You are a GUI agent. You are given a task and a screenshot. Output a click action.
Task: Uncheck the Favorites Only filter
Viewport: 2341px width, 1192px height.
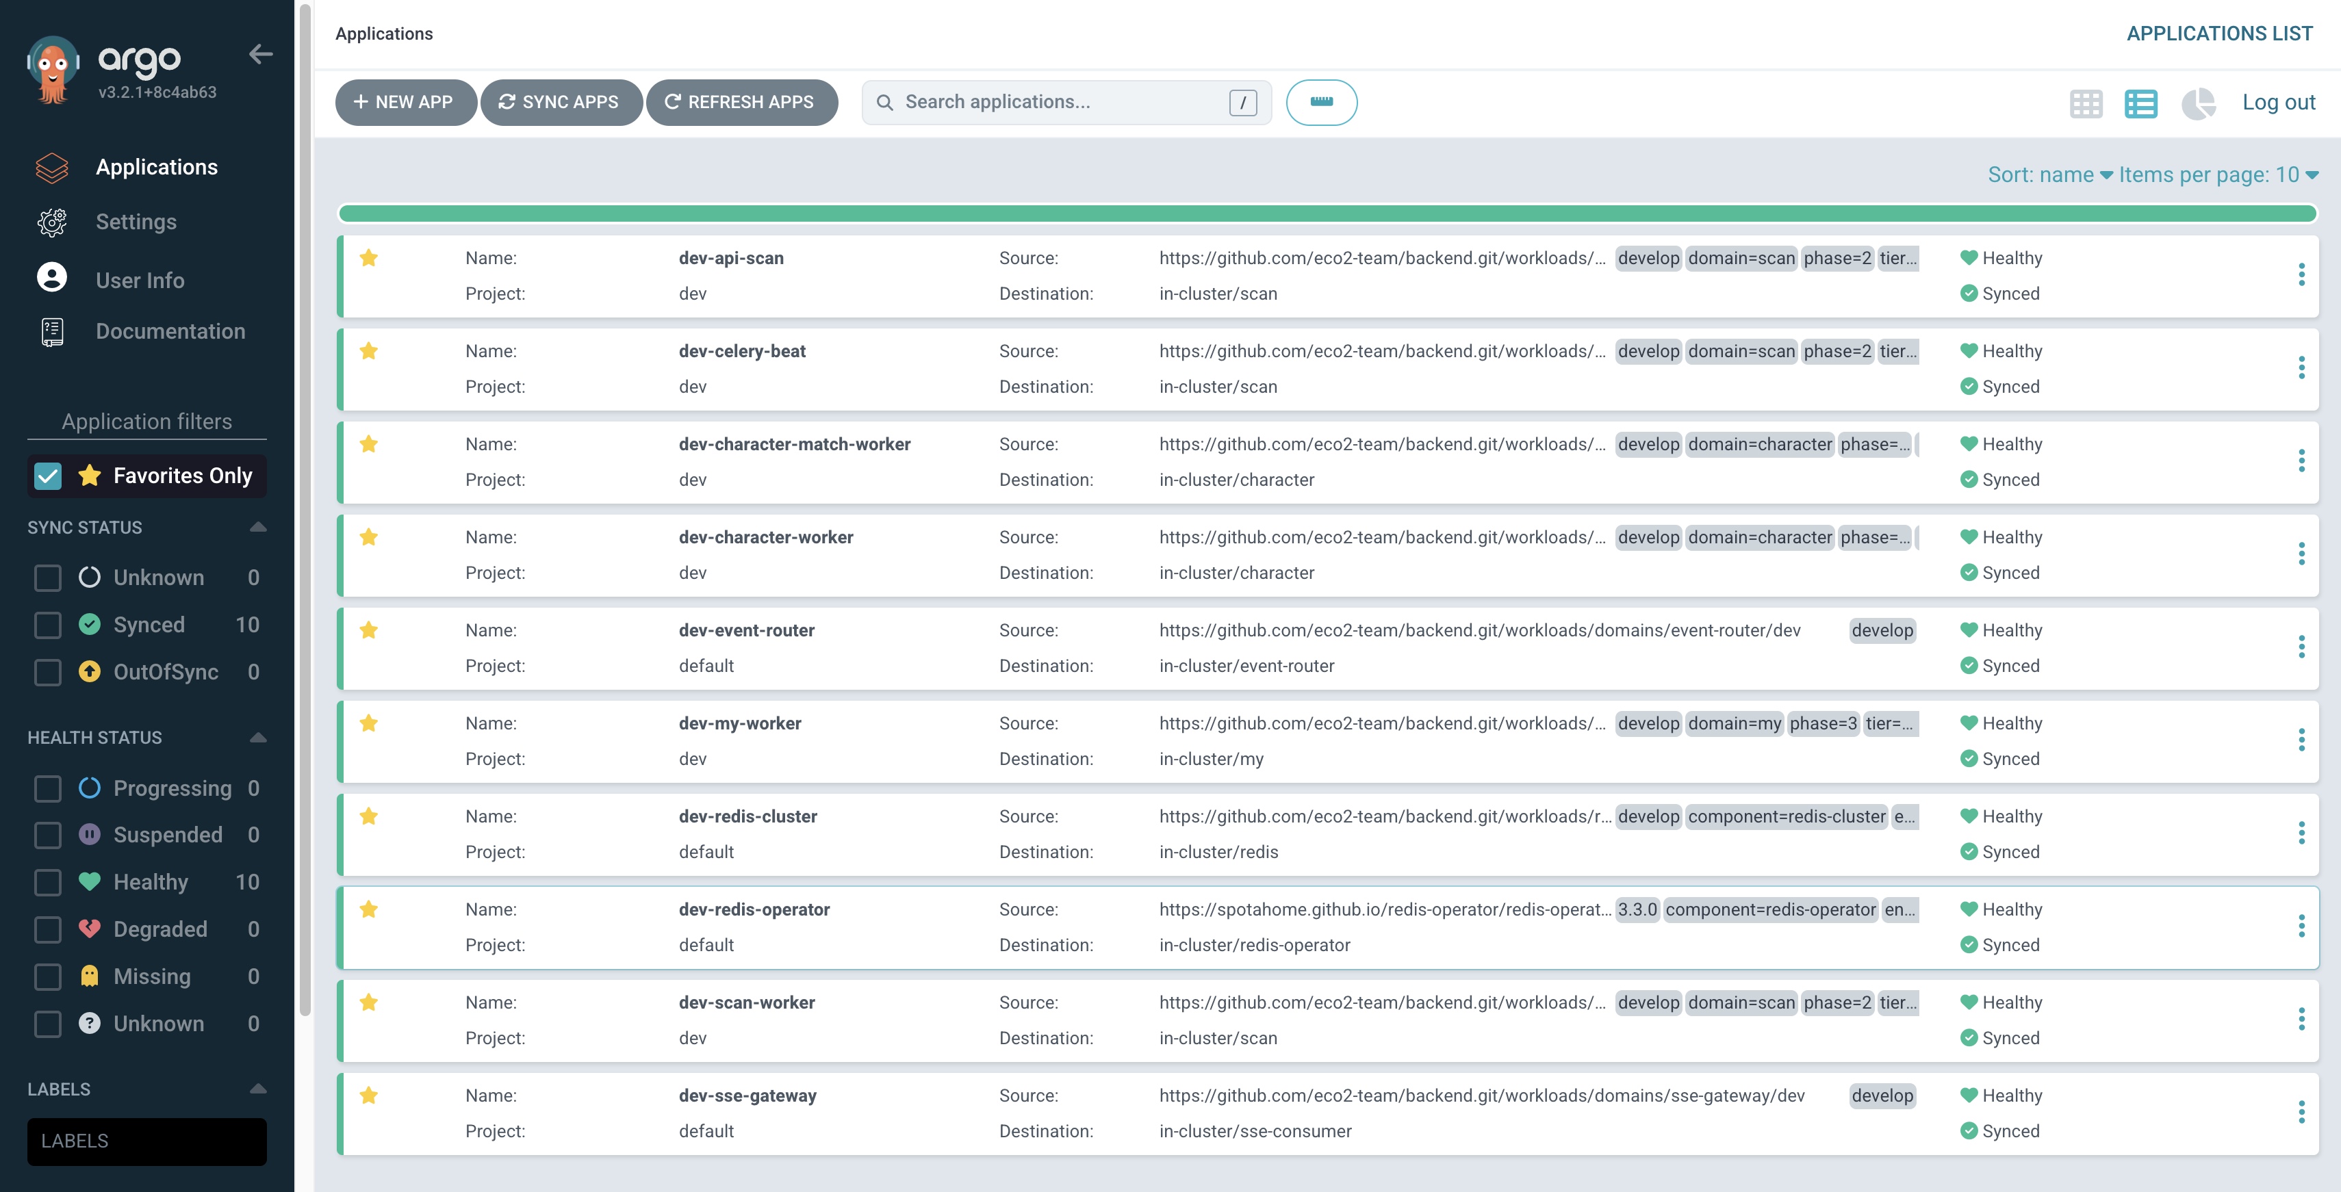(48, 476)
